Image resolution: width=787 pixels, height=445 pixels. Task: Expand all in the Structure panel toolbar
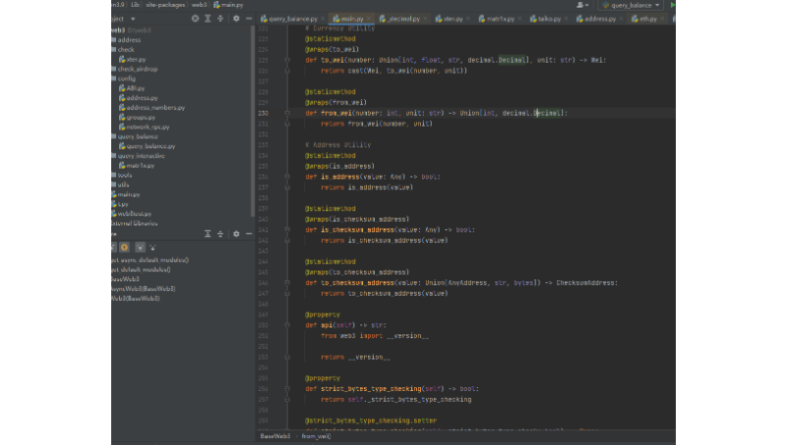pos(208,234)
